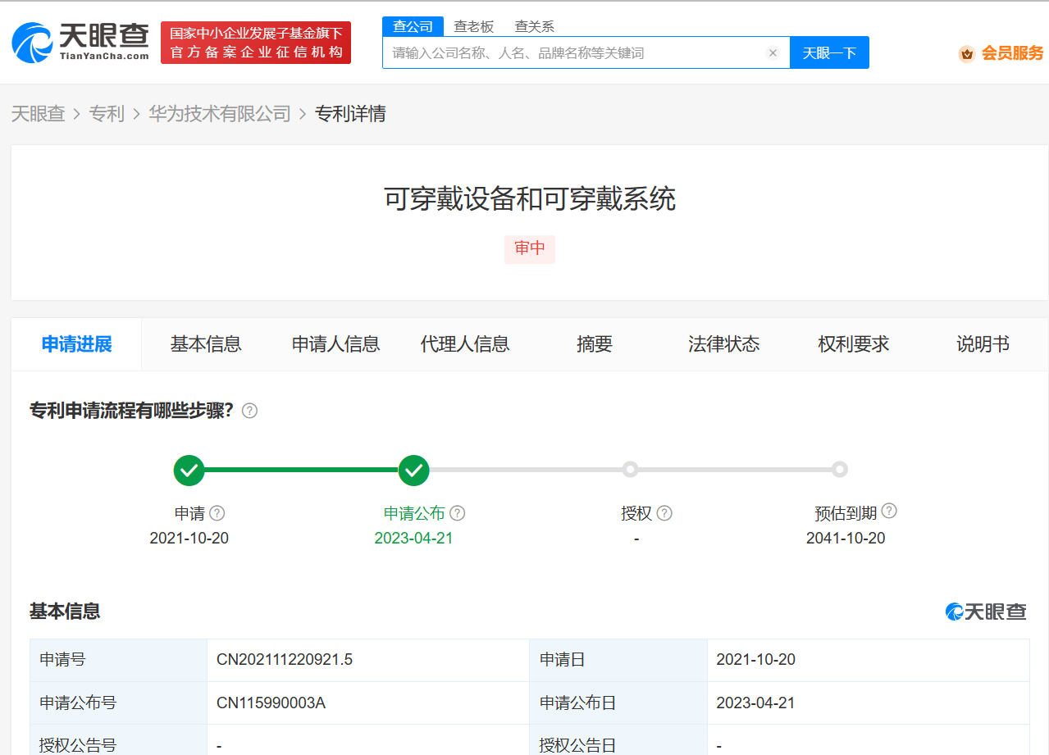
Task: Click the 申请公布号 table label
Action: pyautogui.click(x=78, y=703)
